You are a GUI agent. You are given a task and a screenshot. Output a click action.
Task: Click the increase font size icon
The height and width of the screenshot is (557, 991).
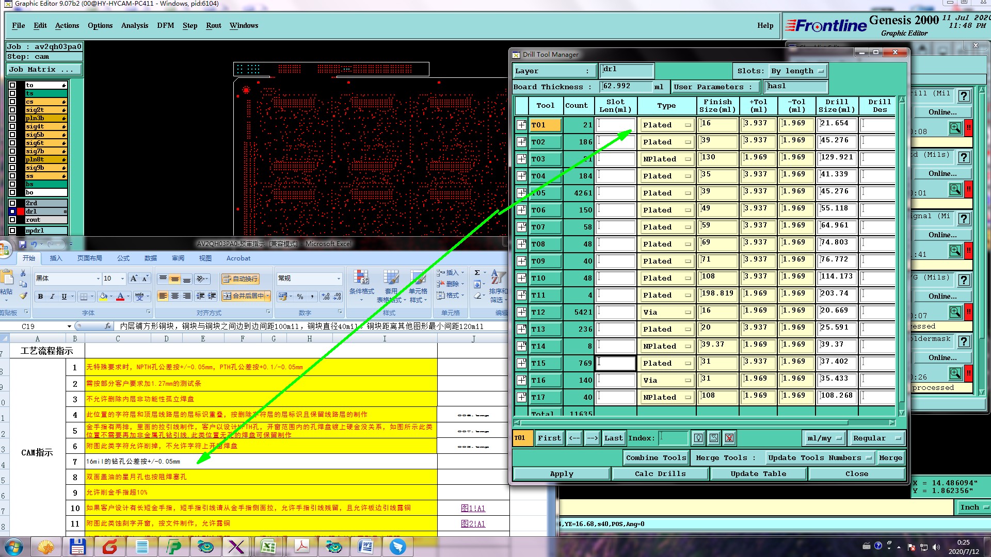click(134, 278)
